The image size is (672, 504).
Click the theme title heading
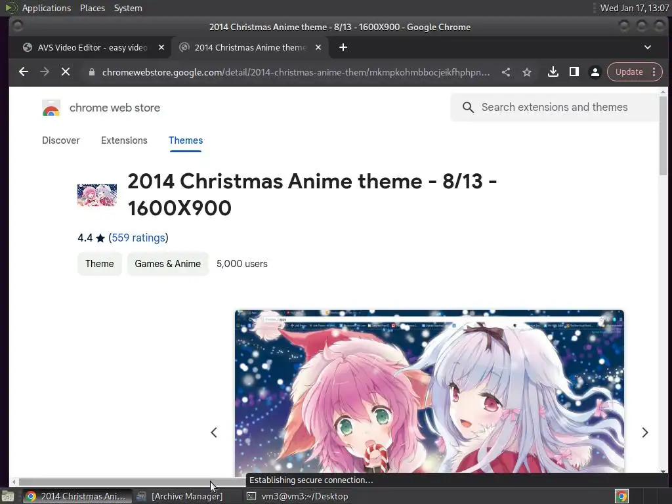coord(312,194)
